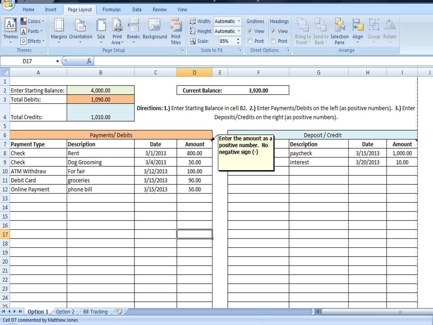Open the Bill Tracking sheet tab
This screenshot has height=325, width=433.
[95, 311]
